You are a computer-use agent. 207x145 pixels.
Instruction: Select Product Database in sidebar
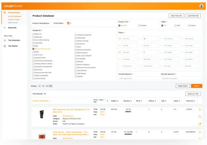[x=14, y=16]
